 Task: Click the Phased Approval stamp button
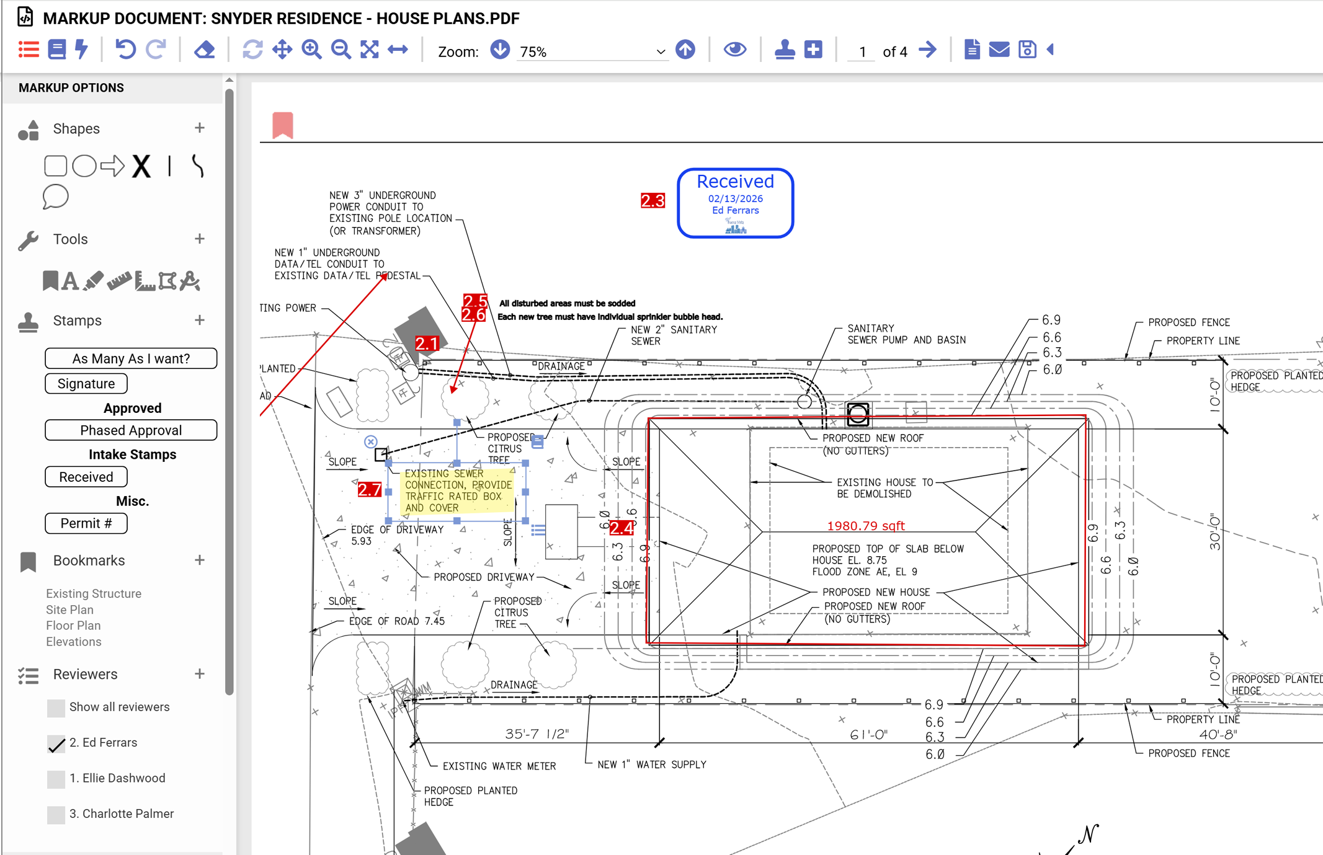(130, 430)
